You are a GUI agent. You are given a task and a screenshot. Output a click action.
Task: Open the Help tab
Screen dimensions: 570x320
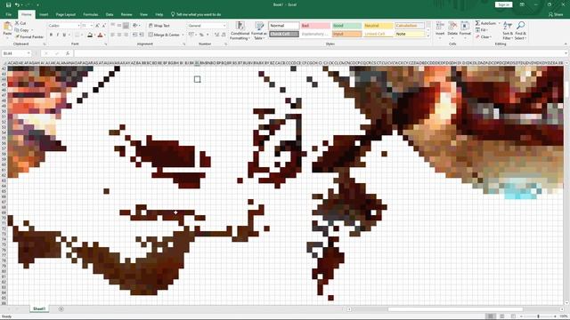pos(159,14)
